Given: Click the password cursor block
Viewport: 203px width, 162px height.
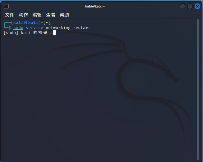Looking at the screenshot, I should pos(54,33).
